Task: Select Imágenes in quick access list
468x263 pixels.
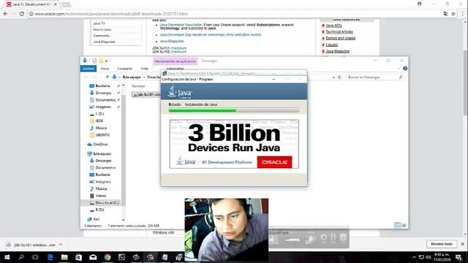Action: (x=103, y=107)
